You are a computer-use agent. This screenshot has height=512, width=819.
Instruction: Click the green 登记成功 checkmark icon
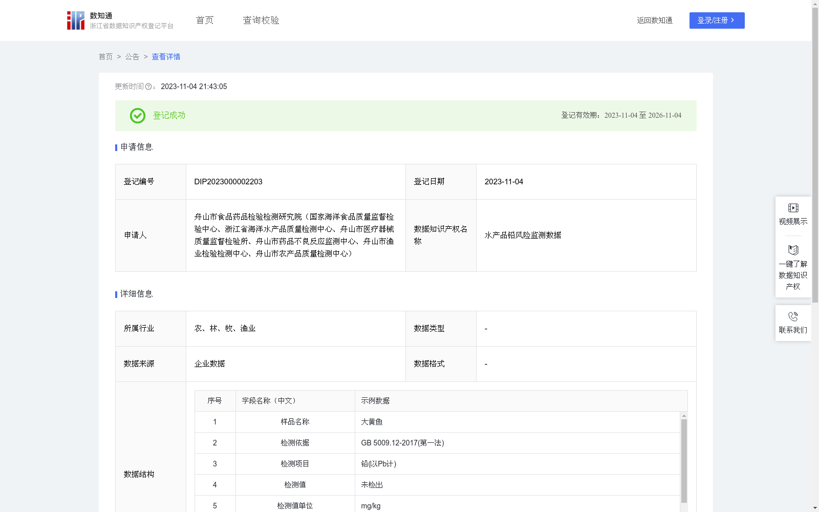tap(137, 116)
